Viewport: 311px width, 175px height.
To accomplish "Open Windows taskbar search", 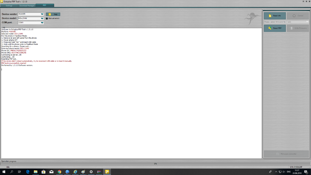I will click(x=12, y=172).
